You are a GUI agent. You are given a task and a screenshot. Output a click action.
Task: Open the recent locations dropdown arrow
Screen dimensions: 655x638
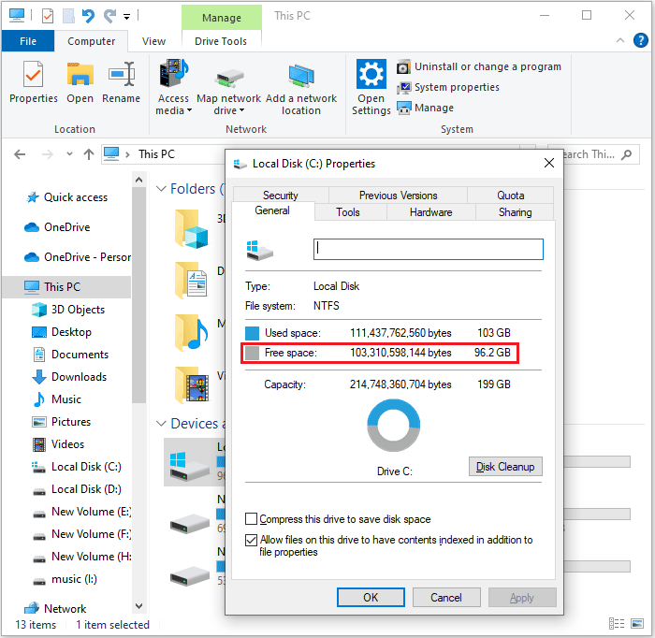click(69, 154)
